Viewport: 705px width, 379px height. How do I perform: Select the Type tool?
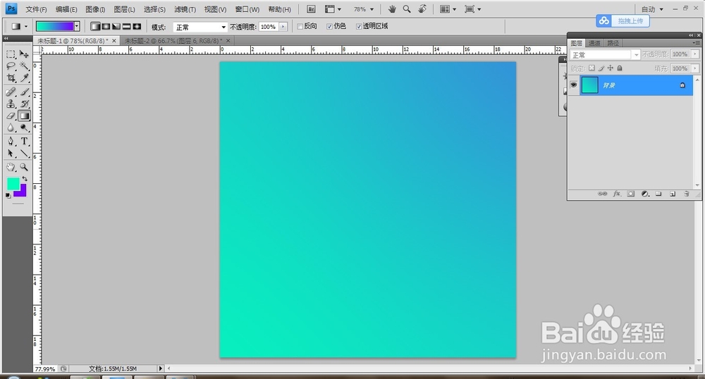coord(24,142)
